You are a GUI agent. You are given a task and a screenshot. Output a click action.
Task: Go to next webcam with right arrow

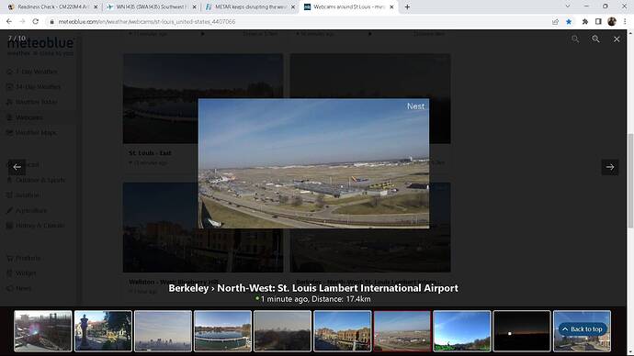[610, 167]
